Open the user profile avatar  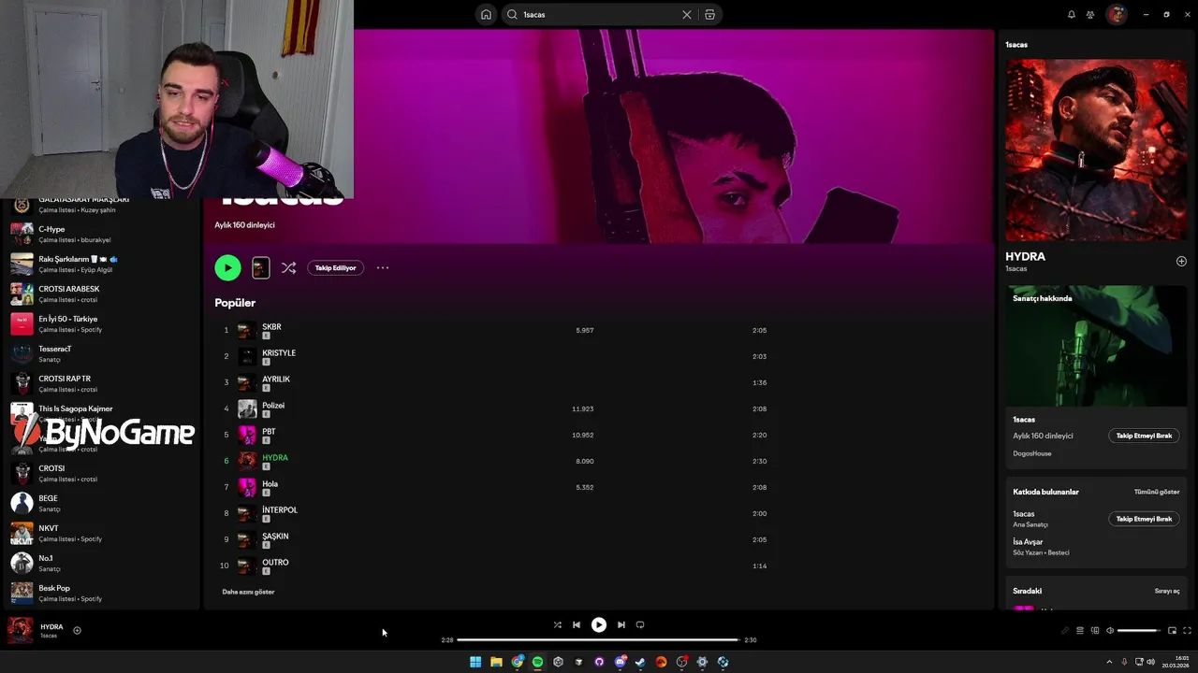coord(1116,14)
